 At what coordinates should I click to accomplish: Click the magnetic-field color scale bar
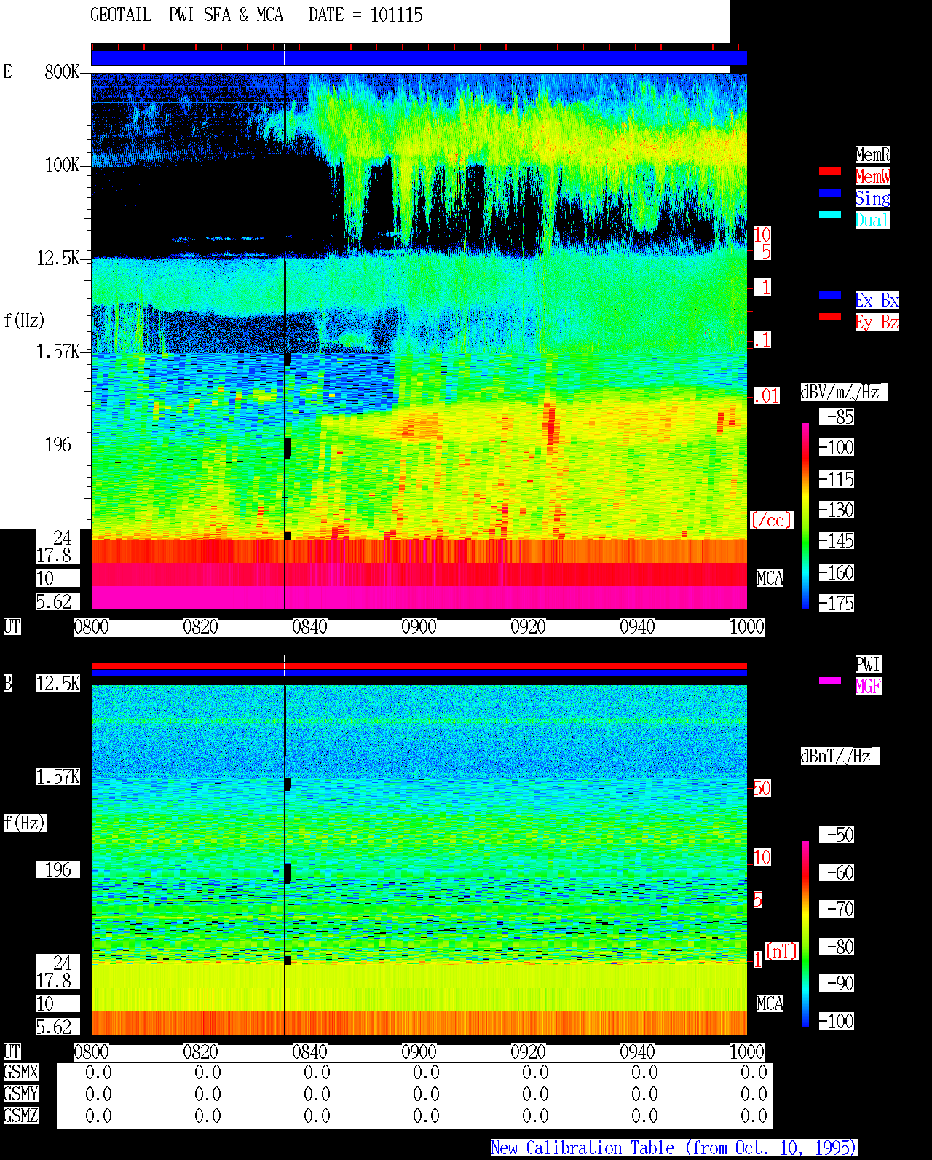pos(805,934)
